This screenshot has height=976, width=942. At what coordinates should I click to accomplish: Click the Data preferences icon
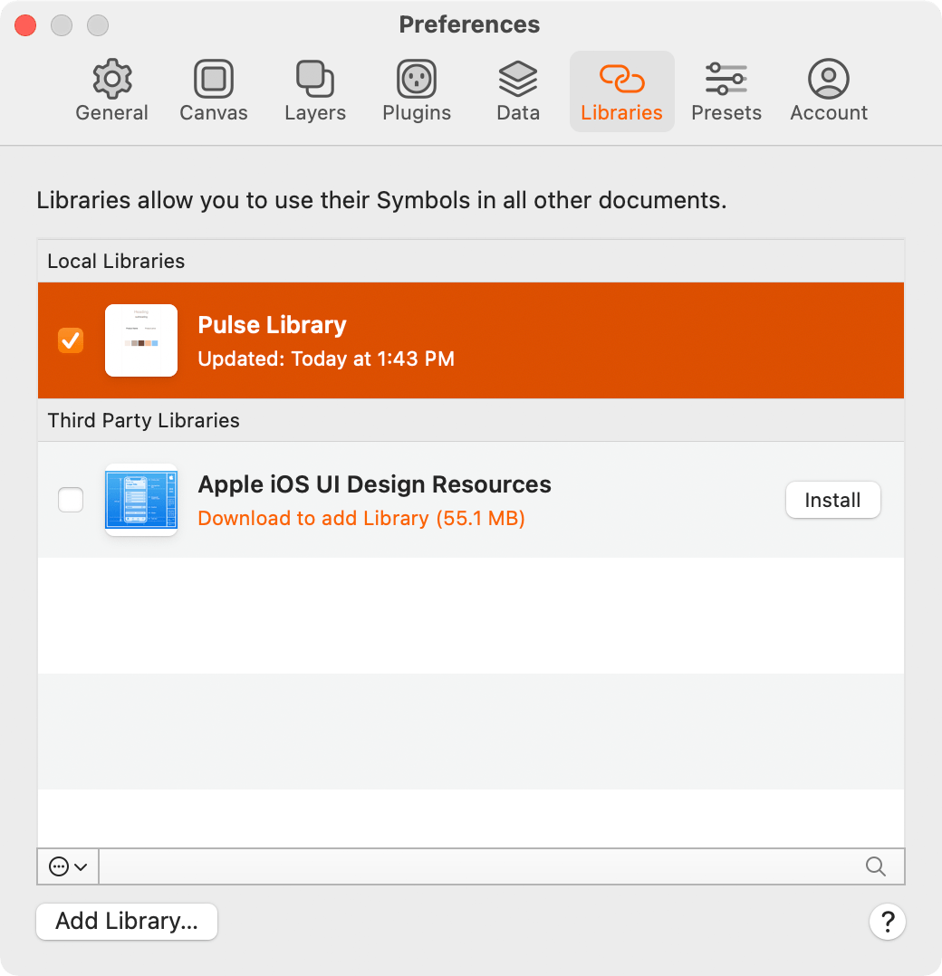point(517,88)
